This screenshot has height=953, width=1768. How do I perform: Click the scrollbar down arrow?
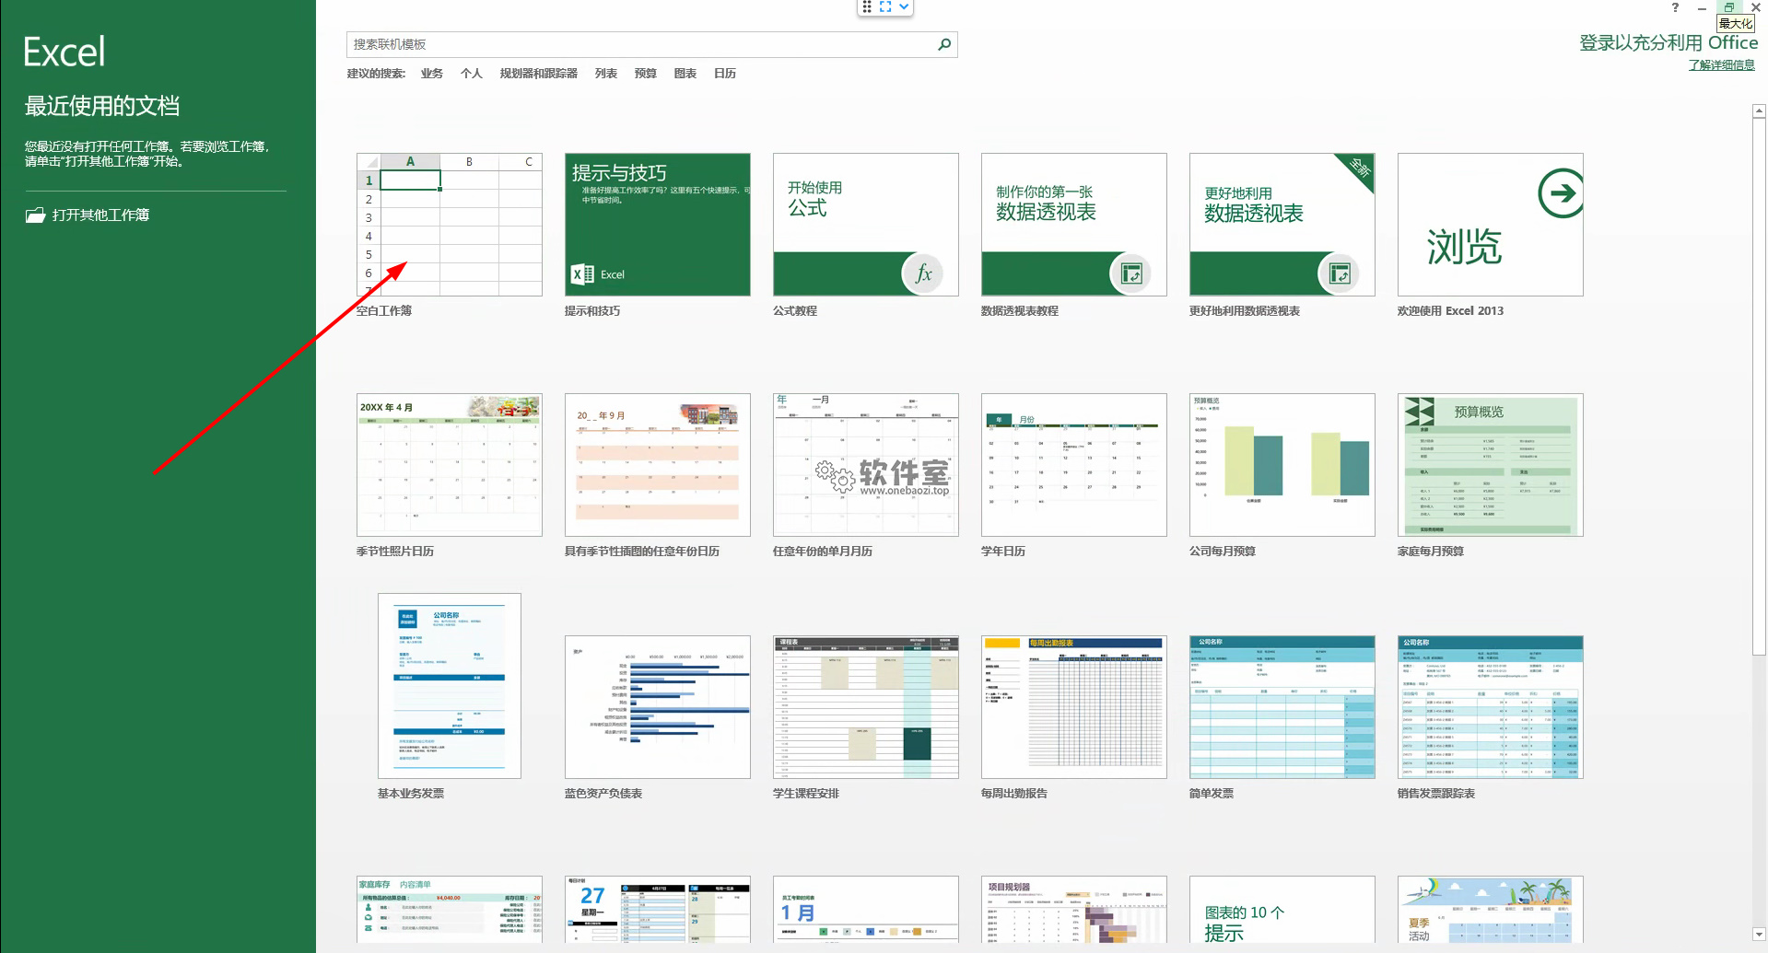(1759, 935)
